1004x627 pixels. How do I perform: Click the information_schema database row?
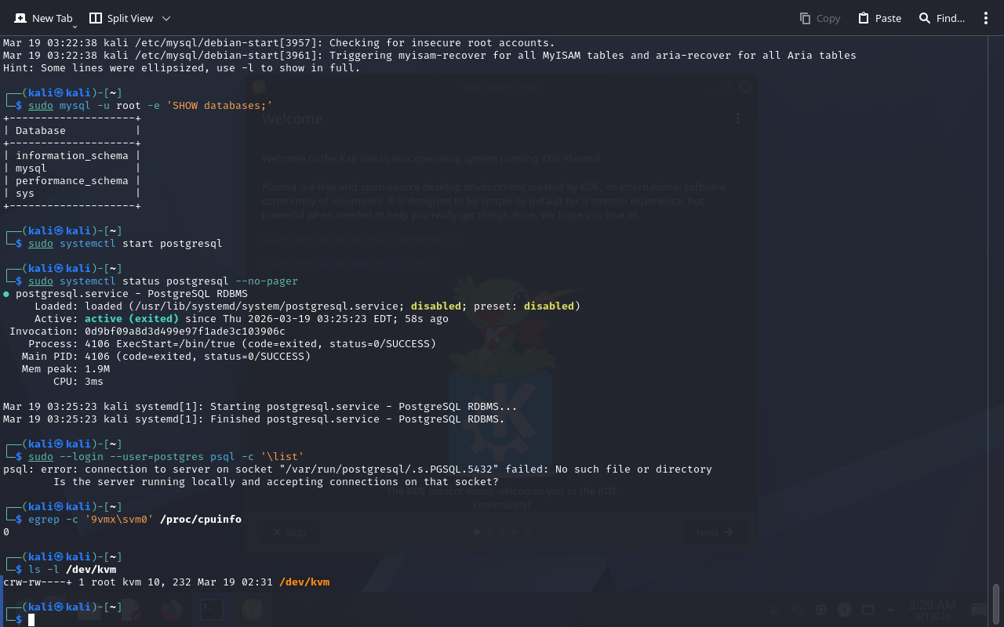pos(71,156)
